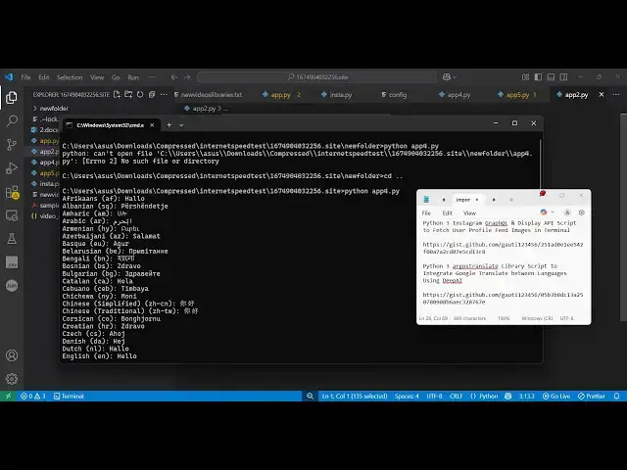
Task: Open the Manage gear in activity bar
Action: [12, 379]
